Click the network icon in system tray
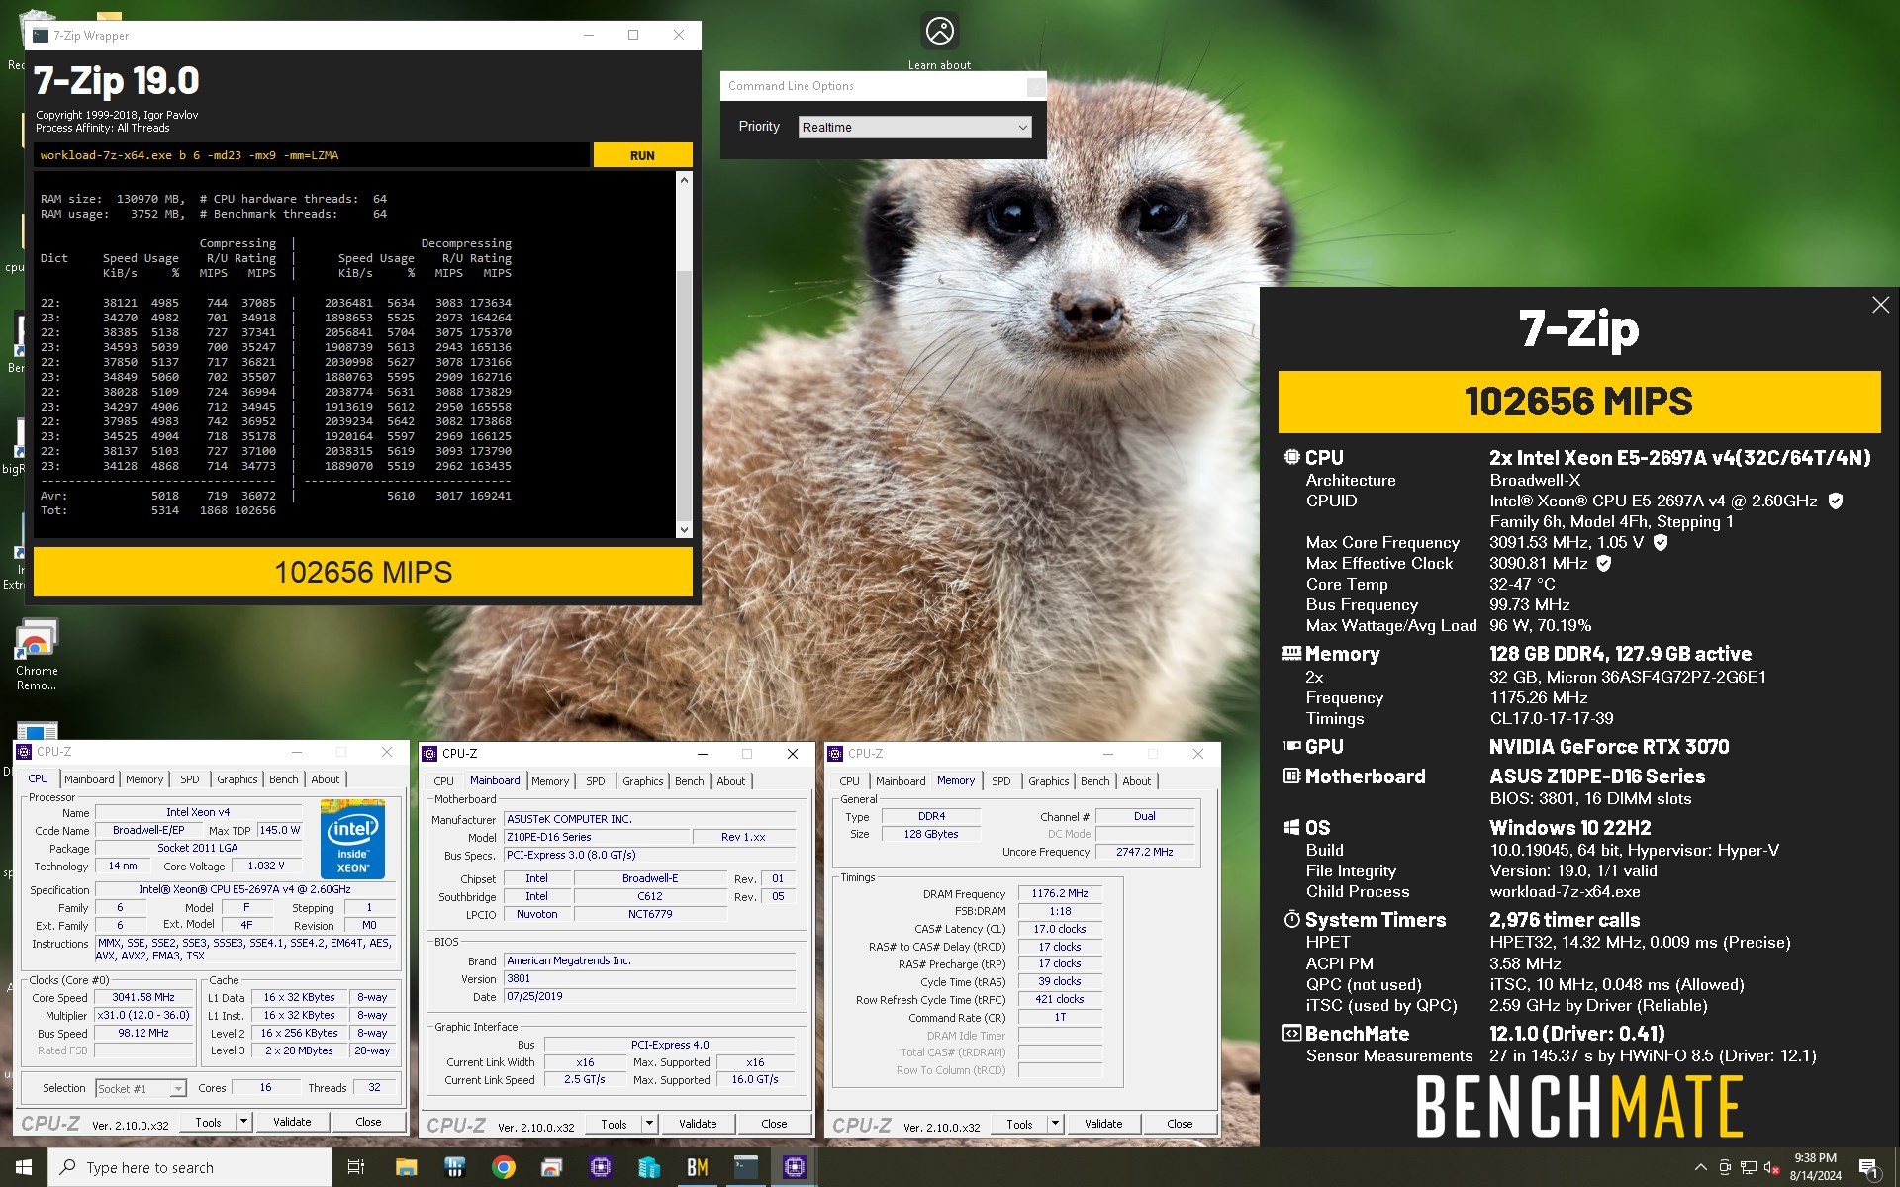Viewport: 1900px width, 1187px height. (1749, 1167)
